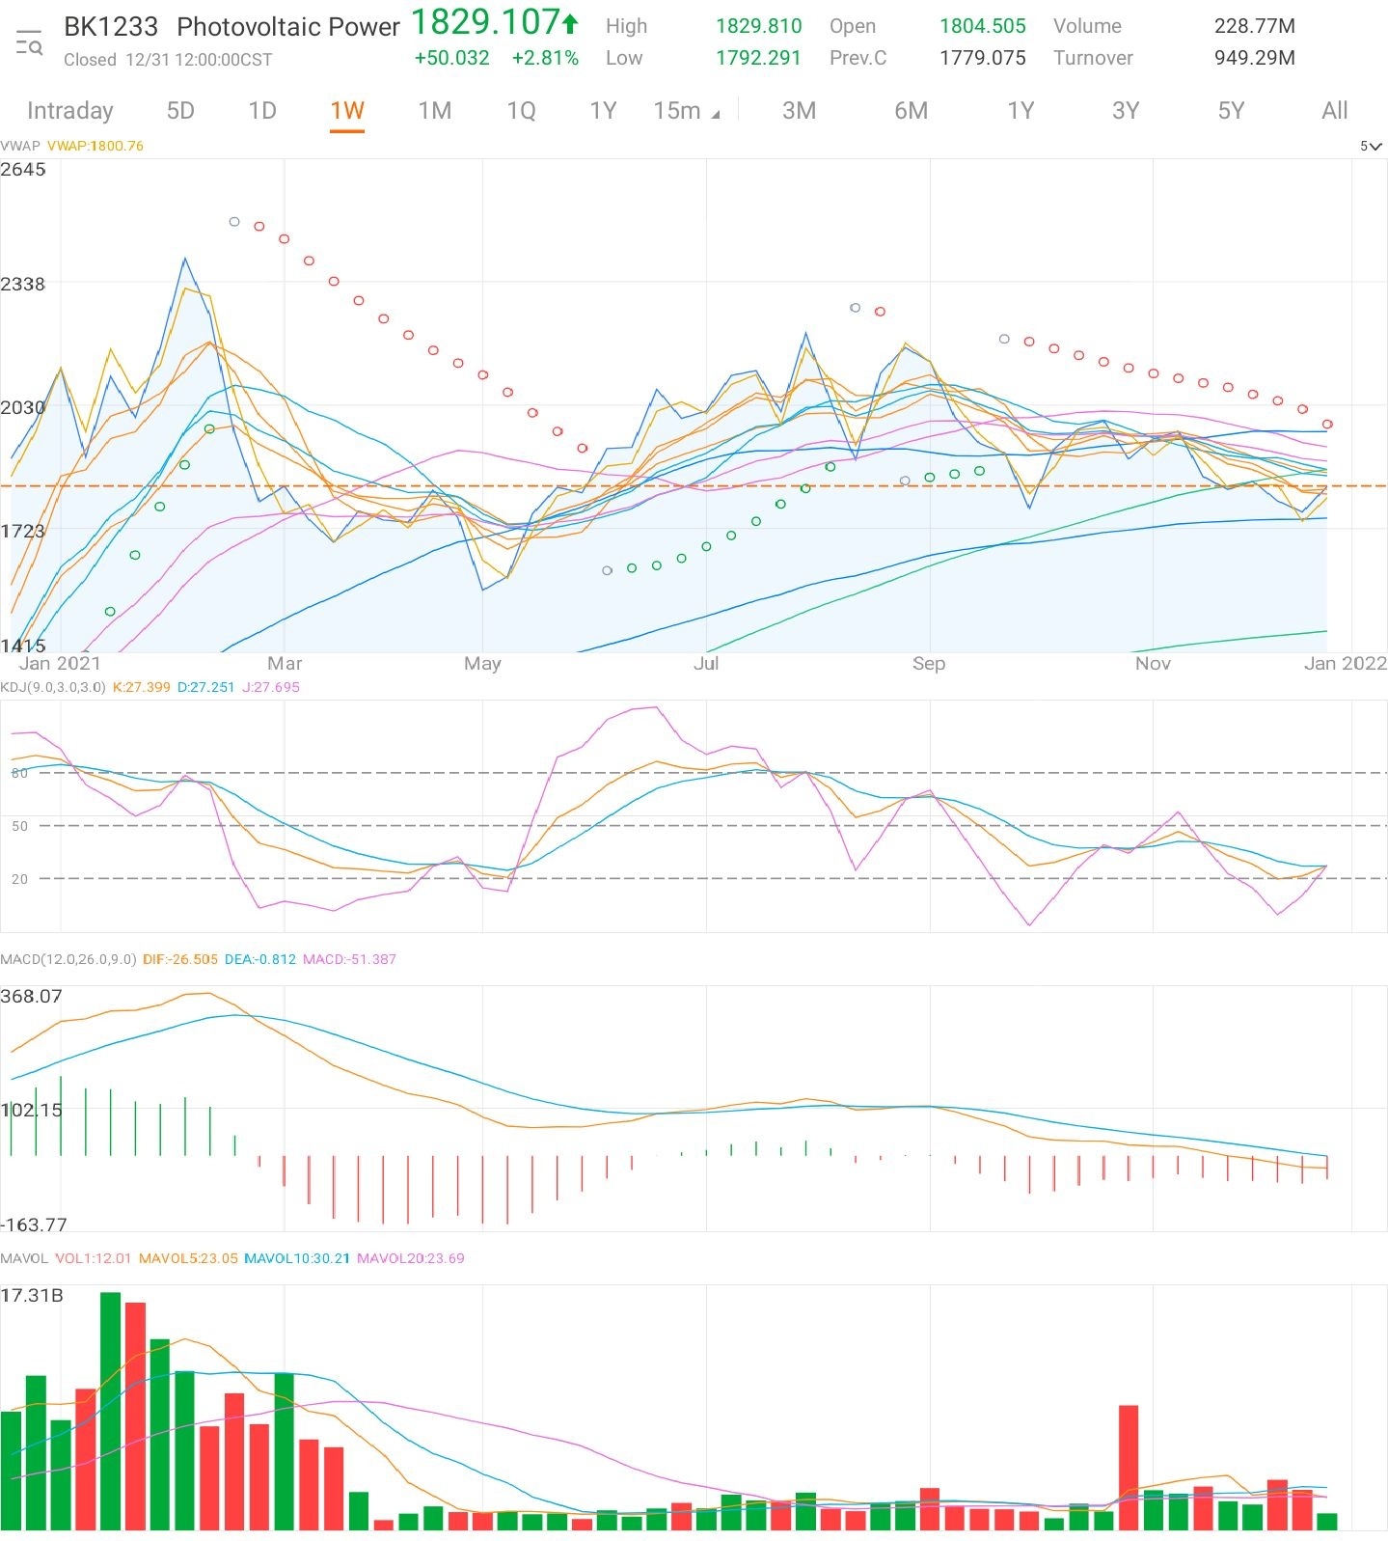Screen dimensions: 1388x1541
Task: Click the Closed 12/31 12:00:00CST status
Action: tap(168, 60)
